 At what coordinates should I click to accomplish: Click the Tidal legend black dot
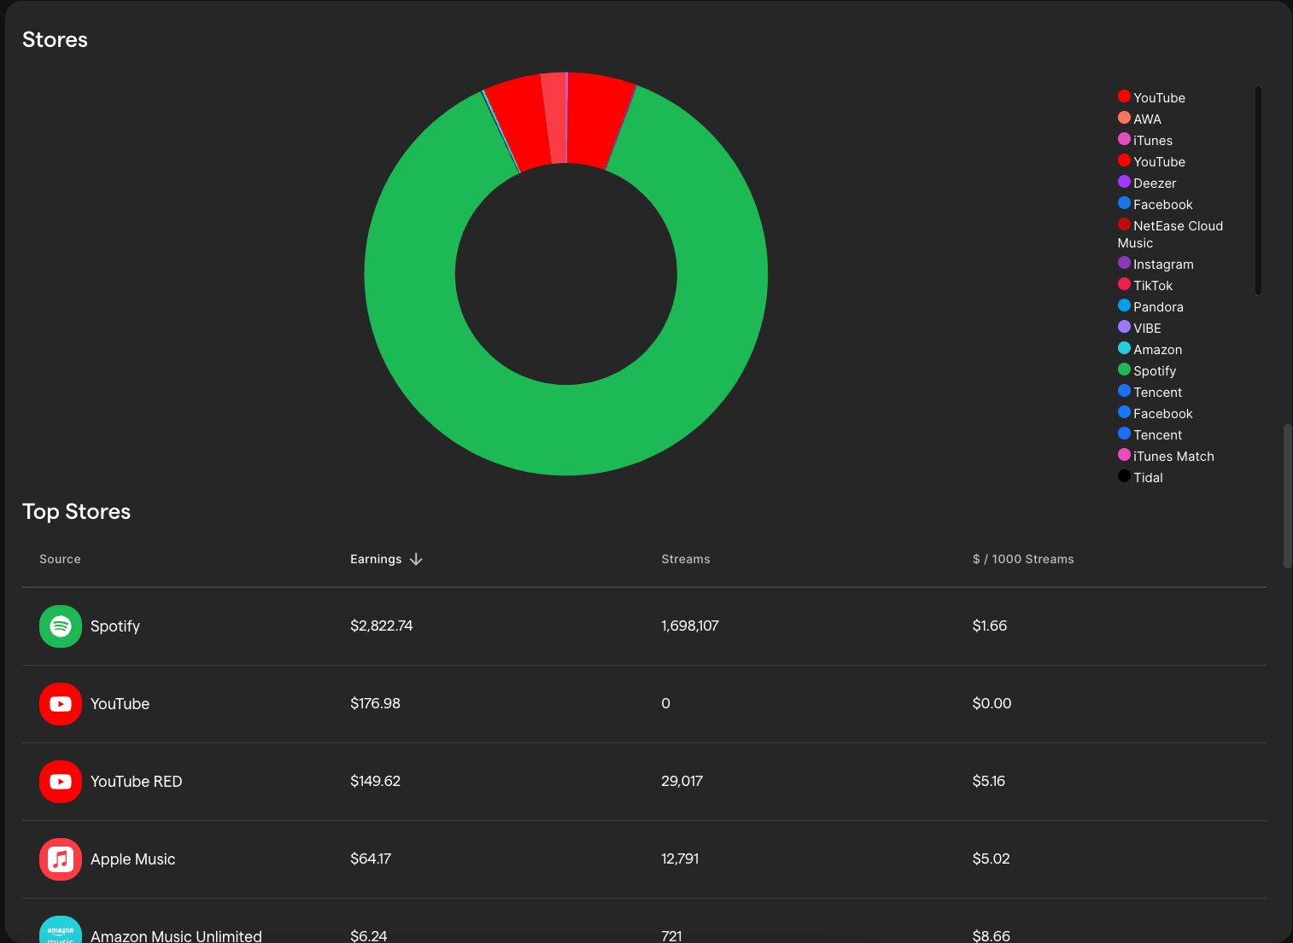point(1124,476)
